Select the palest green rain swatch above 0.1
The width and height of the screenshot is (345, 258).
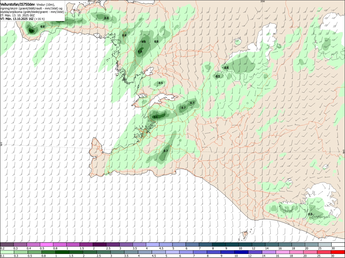tap(7, 252)
